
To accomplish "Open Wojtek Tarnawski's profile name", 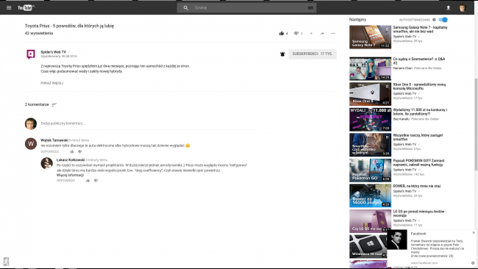I will coord(54,140).
